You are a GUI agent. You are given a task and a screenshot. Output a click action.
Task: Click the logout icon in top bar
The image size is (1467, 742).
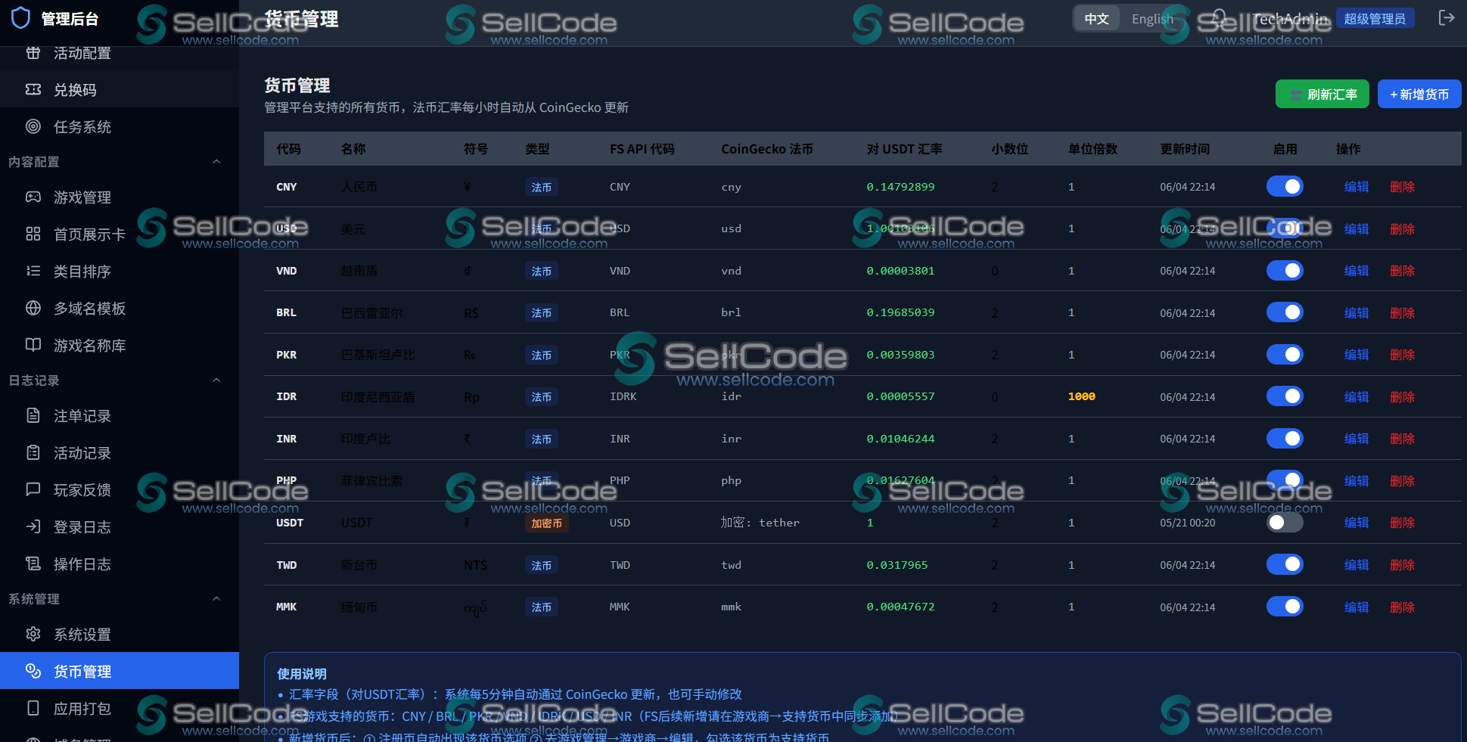[1446, 18]
